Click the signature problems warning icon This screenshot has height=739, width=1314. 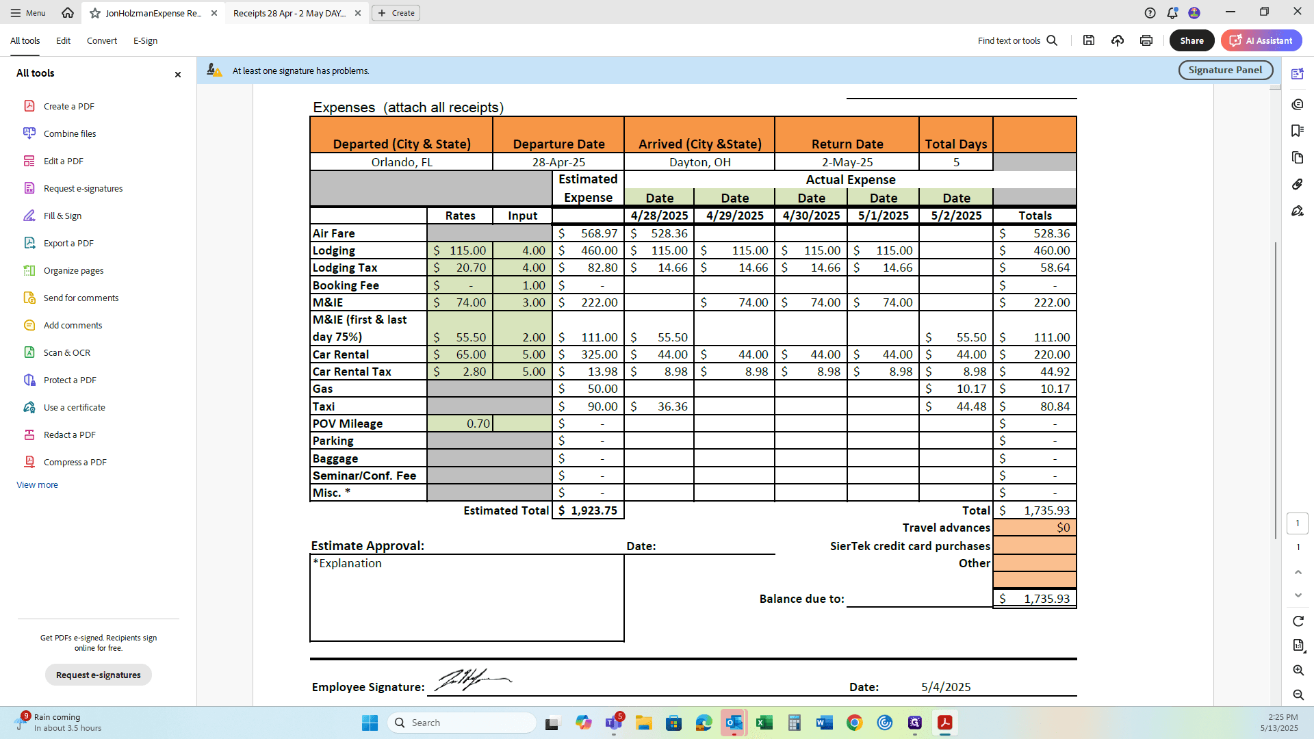(x=214, y=70)
